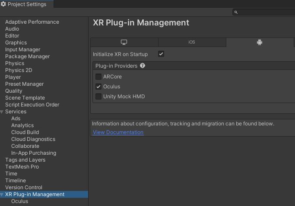
Task: Open Package Manager settings
Action: pos(28,56)
